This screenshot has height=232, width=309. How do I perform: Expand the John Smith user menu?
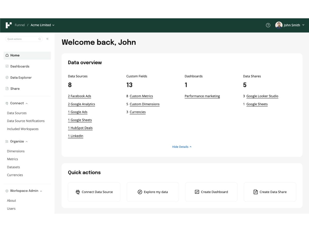[303, 25]
